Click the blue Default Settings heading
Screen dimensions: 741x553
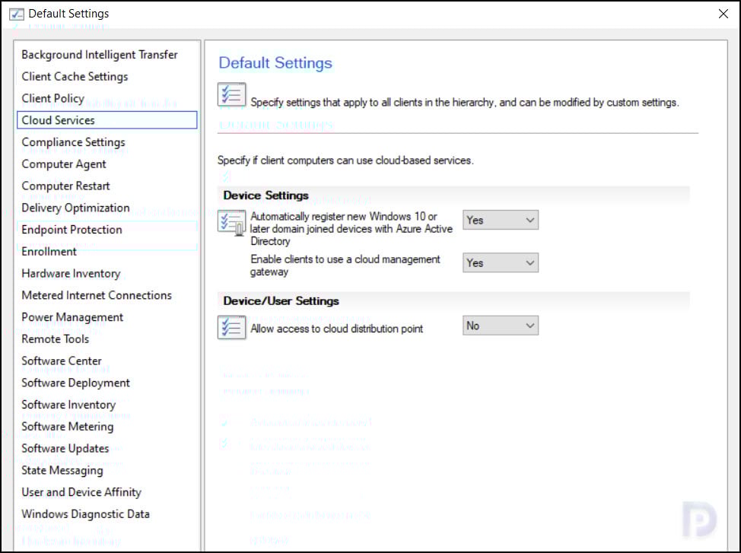[275, 63]
